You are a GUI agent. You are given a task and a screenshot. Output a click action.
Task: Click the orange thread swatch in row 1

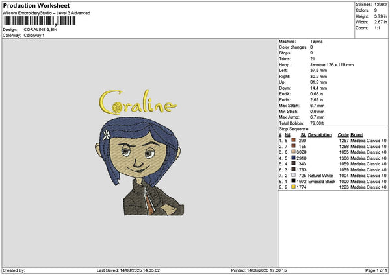[x=294, y=140]
